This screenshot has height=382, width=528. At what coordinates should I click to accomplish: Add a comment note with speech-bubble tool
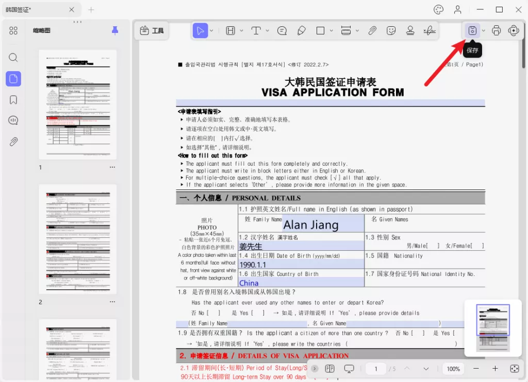tap(282, 31)
